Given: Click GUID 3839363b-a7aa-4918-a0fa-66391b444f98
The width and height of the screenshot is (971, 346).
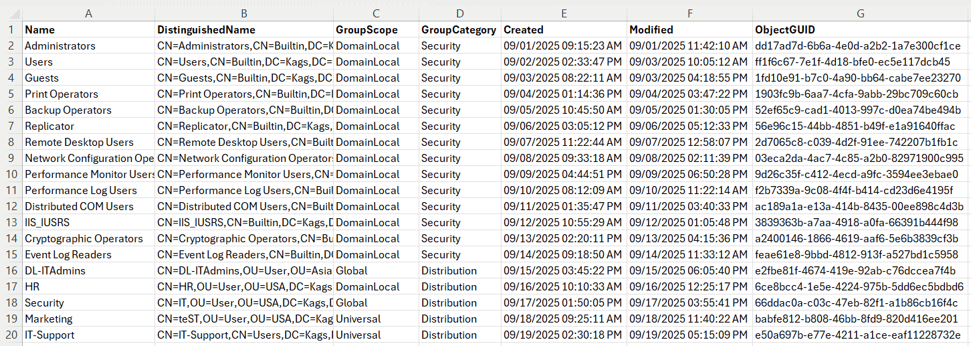Looking at the screenshot, I should coord(861,222).
